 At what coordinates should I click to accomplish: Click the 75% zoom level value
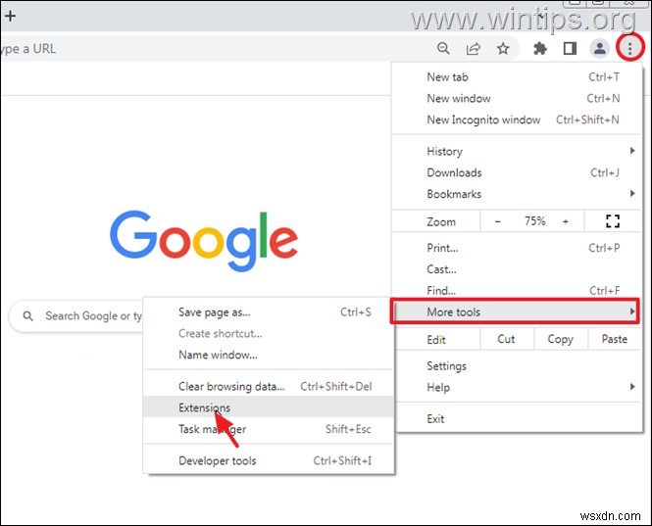coord(534,221)
